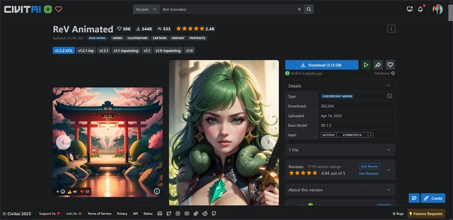Open Support Us link
The height and width of the screenshot is (220, 453).
50,214
